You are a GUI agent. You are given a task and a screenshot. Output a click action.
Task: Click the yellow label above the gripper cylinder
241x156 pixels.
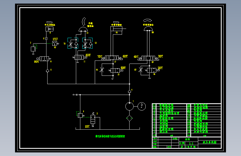tap(50, 25)
